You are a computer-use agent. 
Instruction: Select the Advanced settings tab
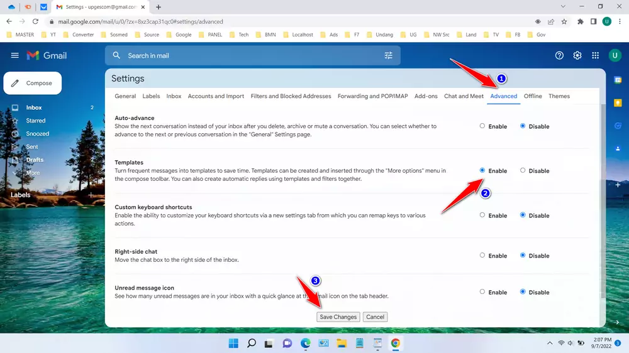coord(503,96)
